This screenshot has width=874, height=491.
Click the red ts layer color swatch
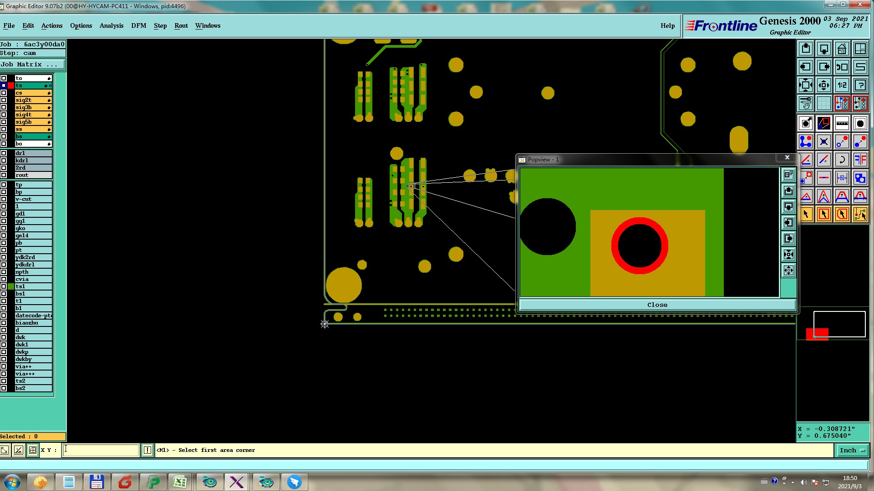[x=11, y=85]
